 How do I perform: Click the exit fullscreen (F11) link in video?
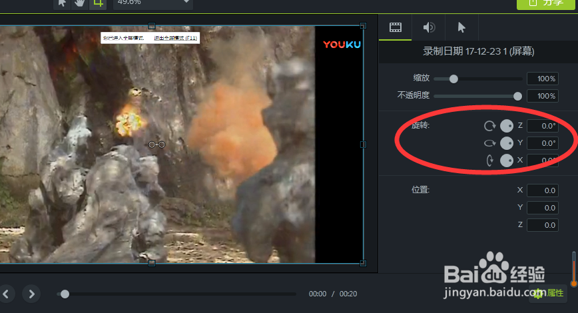click(176, 38)
